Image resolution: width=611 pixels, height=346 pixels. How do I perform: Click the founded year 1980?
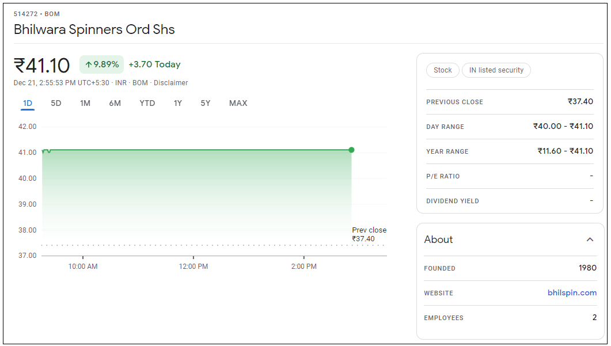pos(587,268)
